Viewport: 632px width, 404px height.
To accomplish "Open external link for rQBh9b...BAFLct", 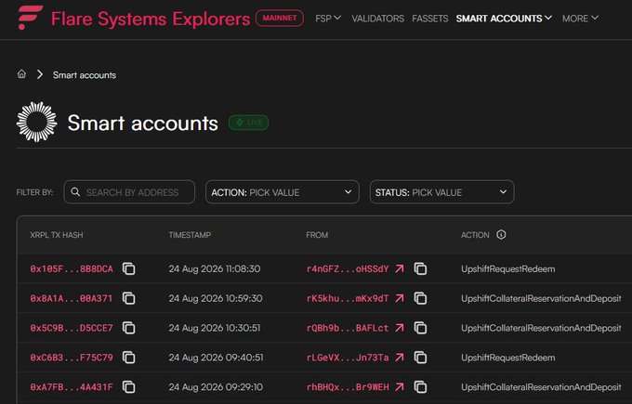I will point(400,328).
